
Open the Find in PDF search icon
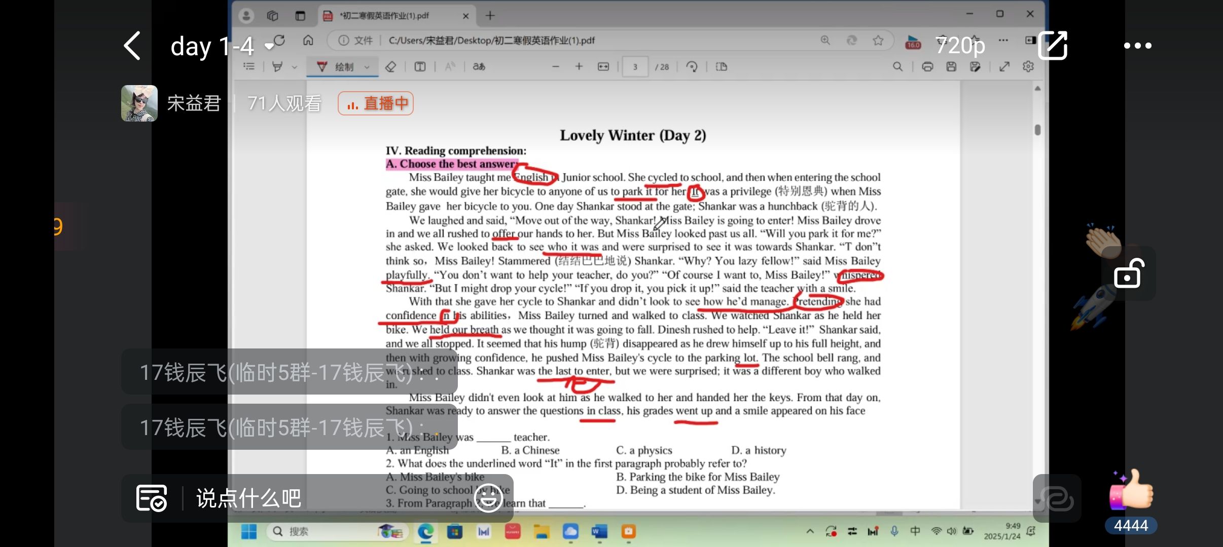pos(897,67)
